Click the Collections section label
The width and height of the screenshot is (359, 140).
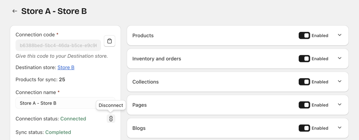click(x=145, y=82)
